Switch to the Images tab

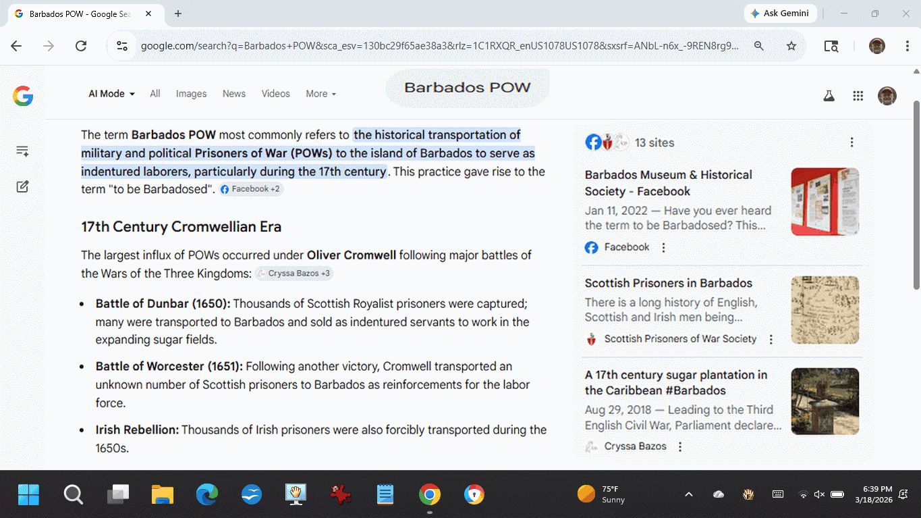[x=191, y=94]
